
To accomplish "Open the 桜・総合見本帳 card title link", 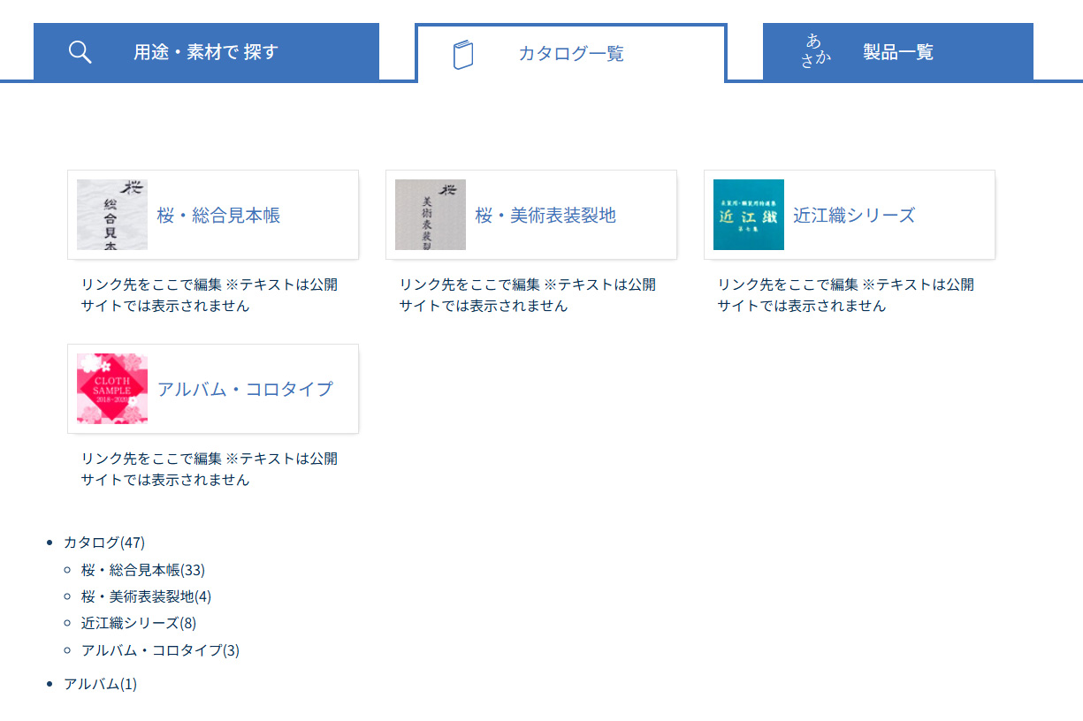I will click(218, 215).
